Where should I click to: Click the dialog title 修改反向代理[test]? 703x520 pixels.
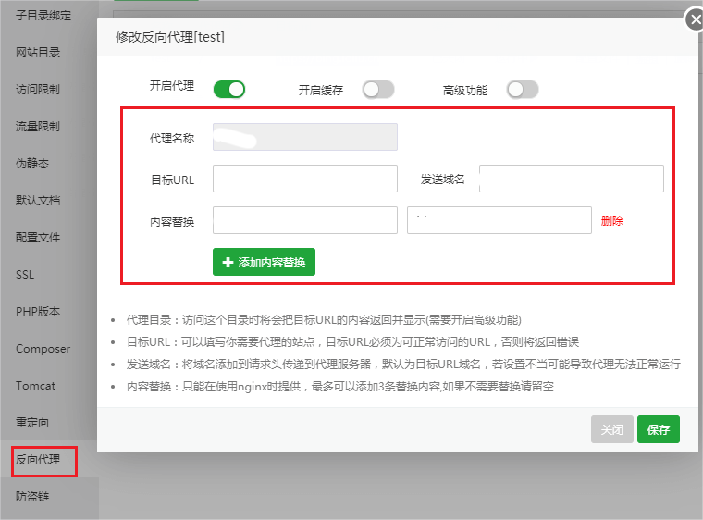pos(170,37)
